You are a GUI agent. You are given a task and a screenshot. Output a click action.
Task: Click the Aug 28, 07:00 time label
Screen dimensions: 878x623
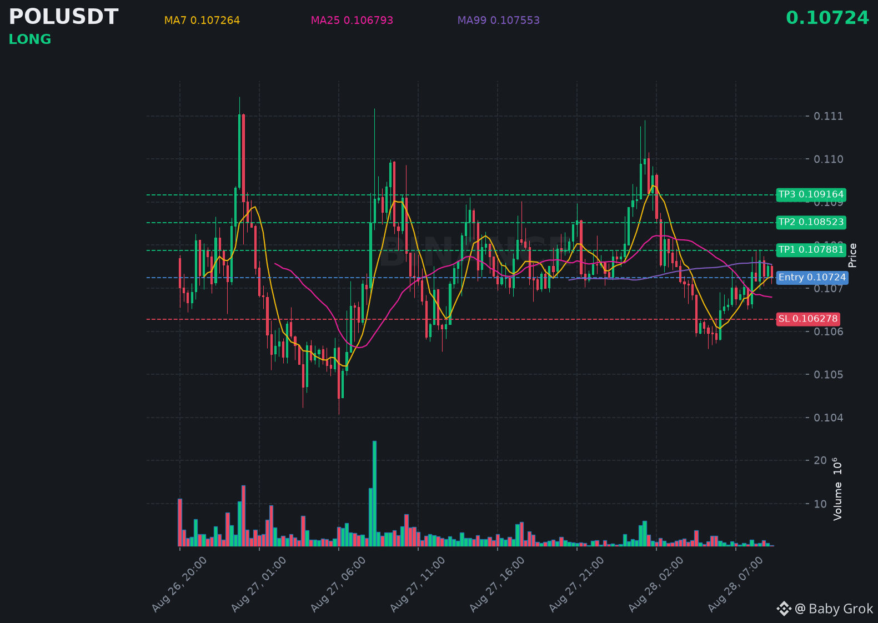pos(735,584)
